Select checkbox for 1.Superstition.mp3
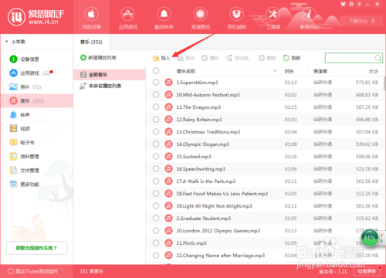Viewport: 386px width, 278px height. pyautogui.click(x=156, y=83)
